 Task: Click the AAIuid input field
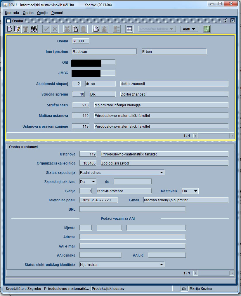click(167, 255)
